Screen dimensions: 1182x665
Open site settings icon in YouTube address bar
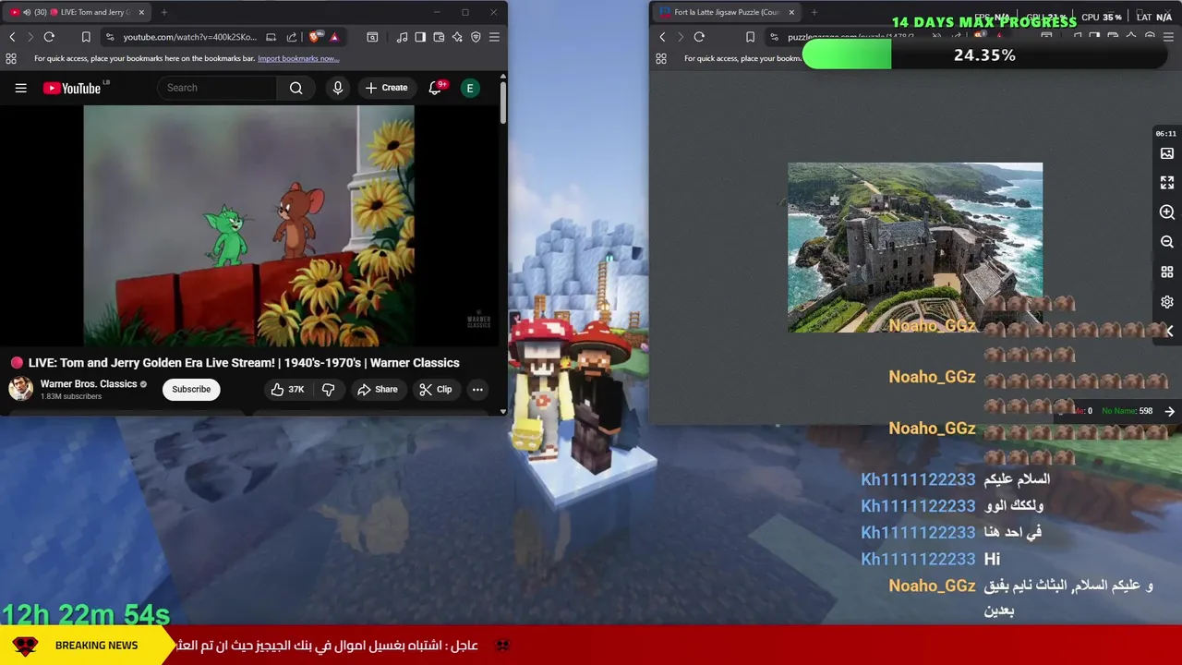(x=110, y=37)
